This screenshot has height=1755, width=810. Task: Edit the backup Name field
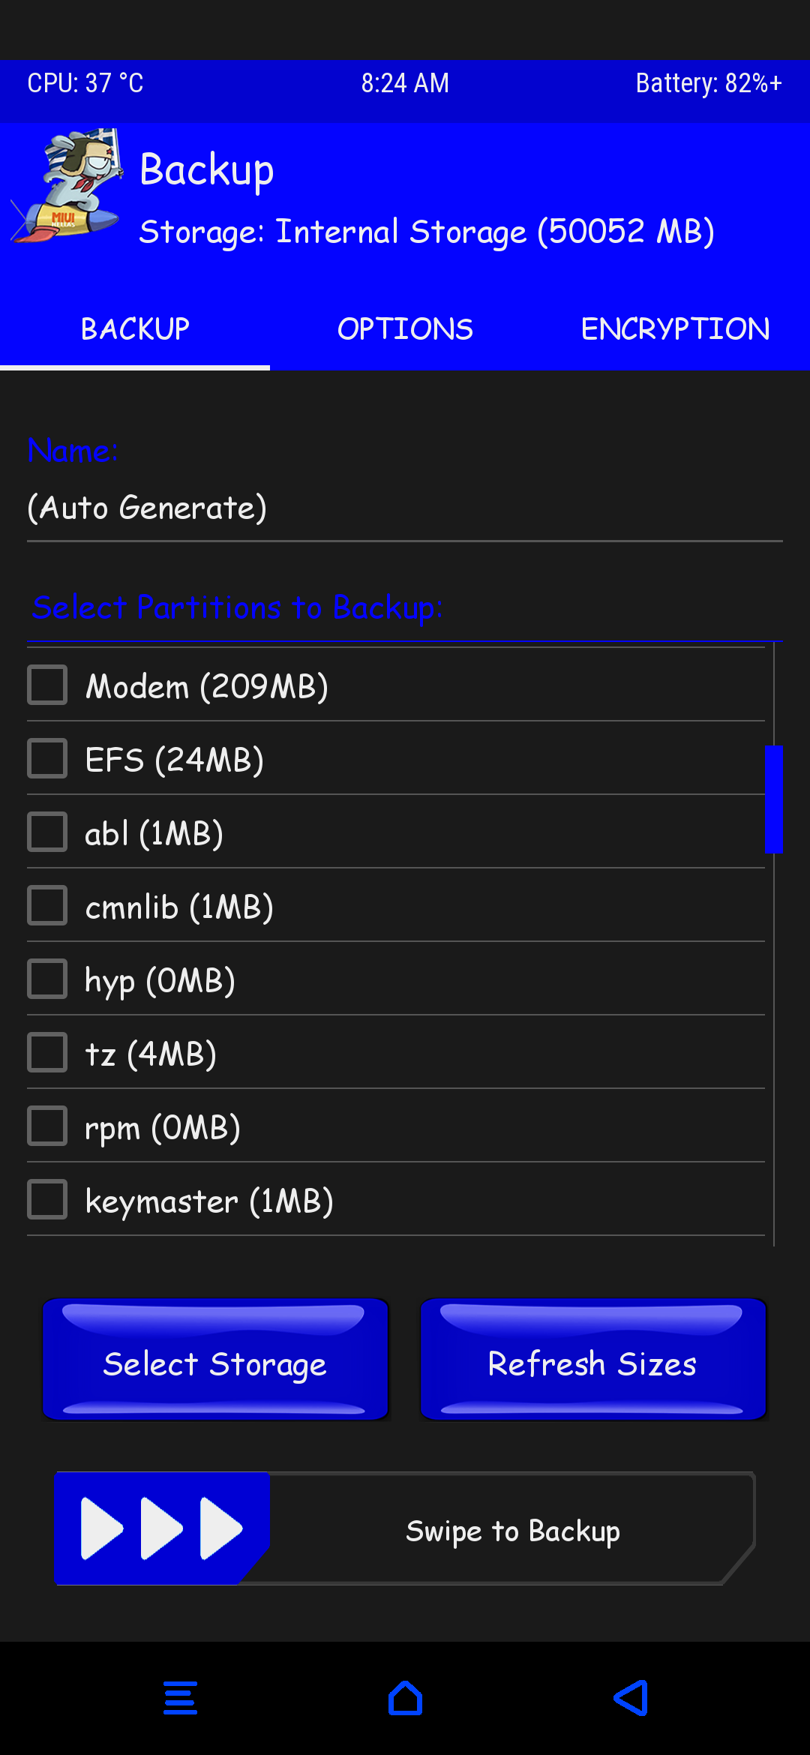(x=405, y=508)
